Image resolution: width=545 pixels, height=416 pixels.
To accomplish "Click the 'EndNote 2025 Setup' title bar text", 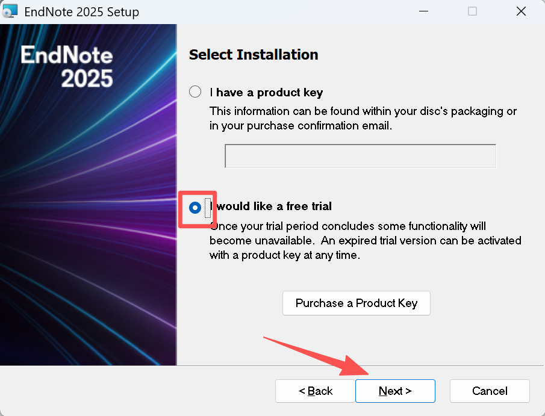I will coord(81,12).
